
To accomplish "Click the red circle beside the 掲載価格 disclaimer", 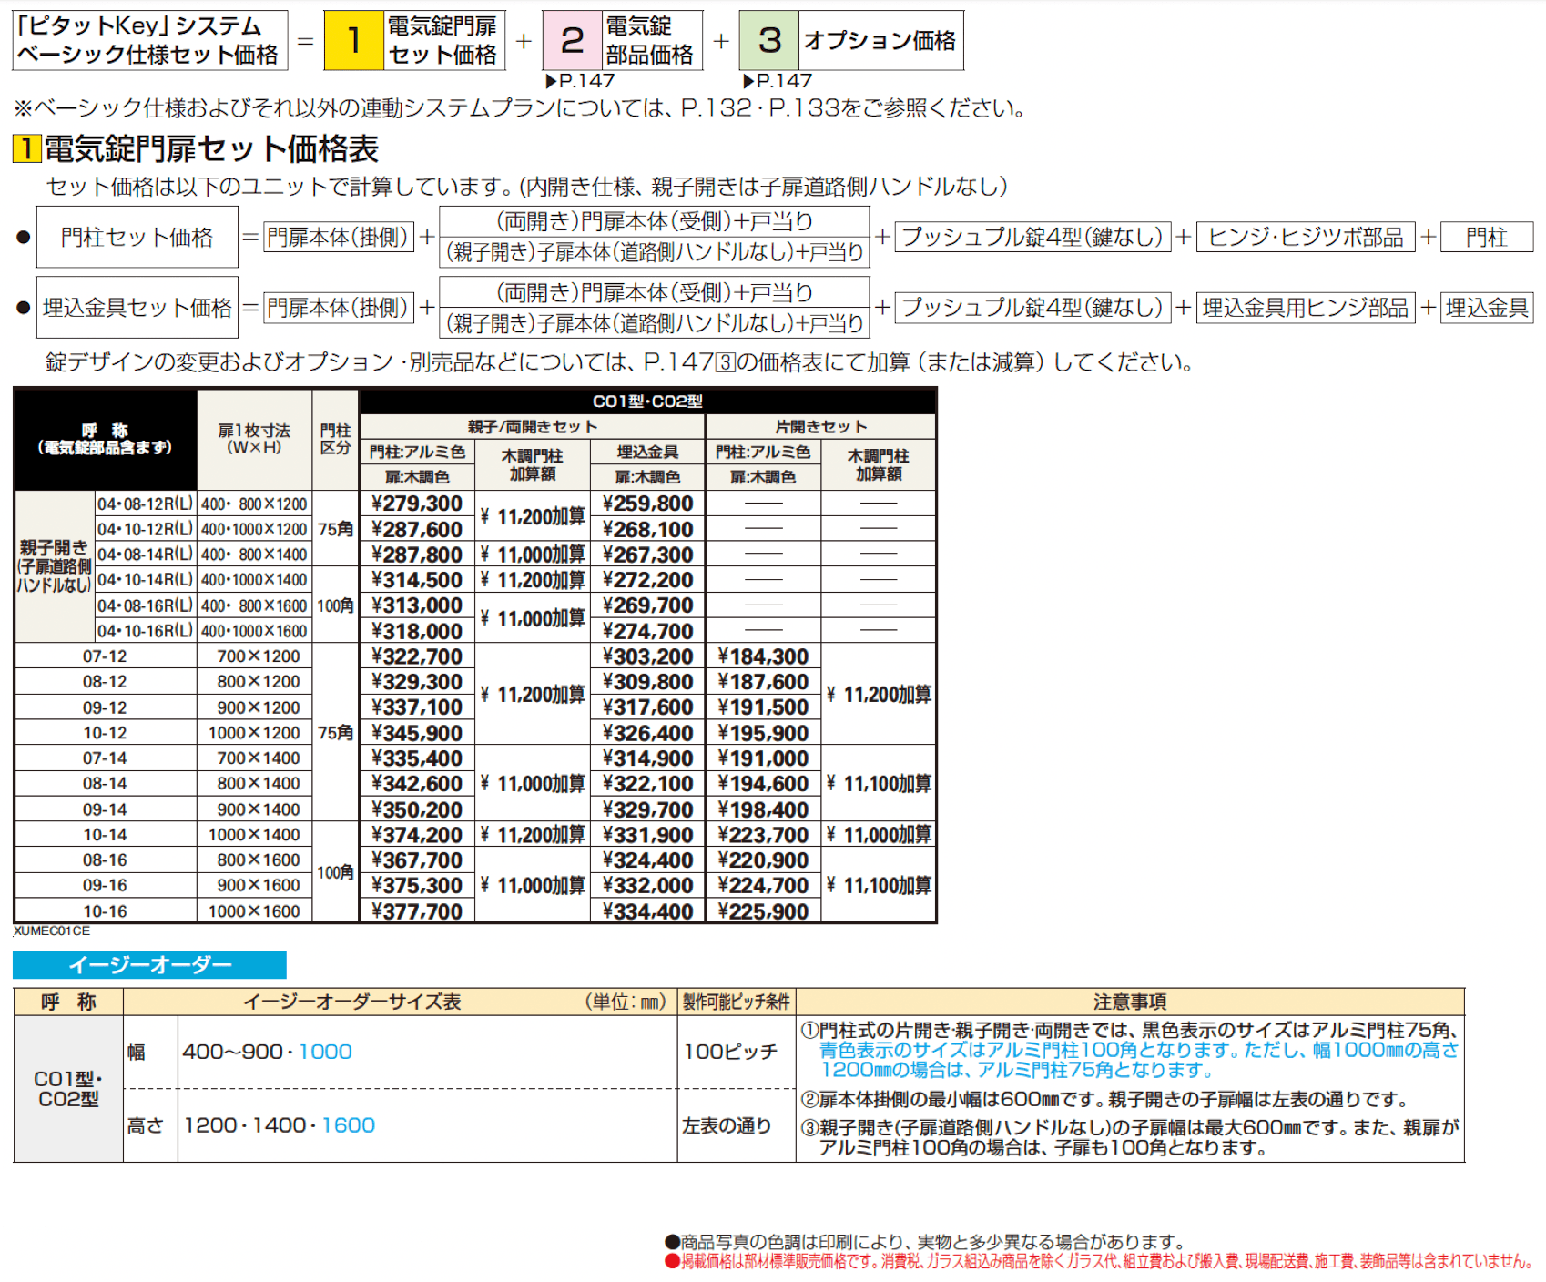I will coord(672,1261).
